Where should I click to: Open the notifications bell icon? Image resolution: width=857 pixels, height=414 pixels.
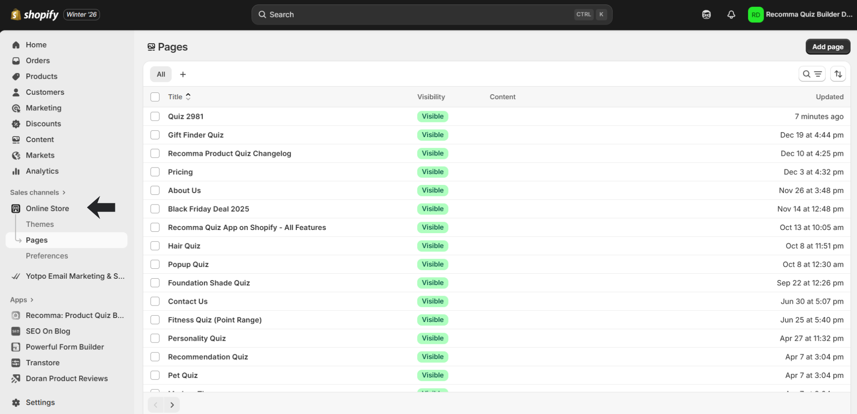(731, 15)
